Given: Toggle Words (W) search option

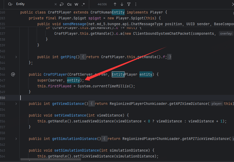Looking at the screenshot, I should click(76, 4).
